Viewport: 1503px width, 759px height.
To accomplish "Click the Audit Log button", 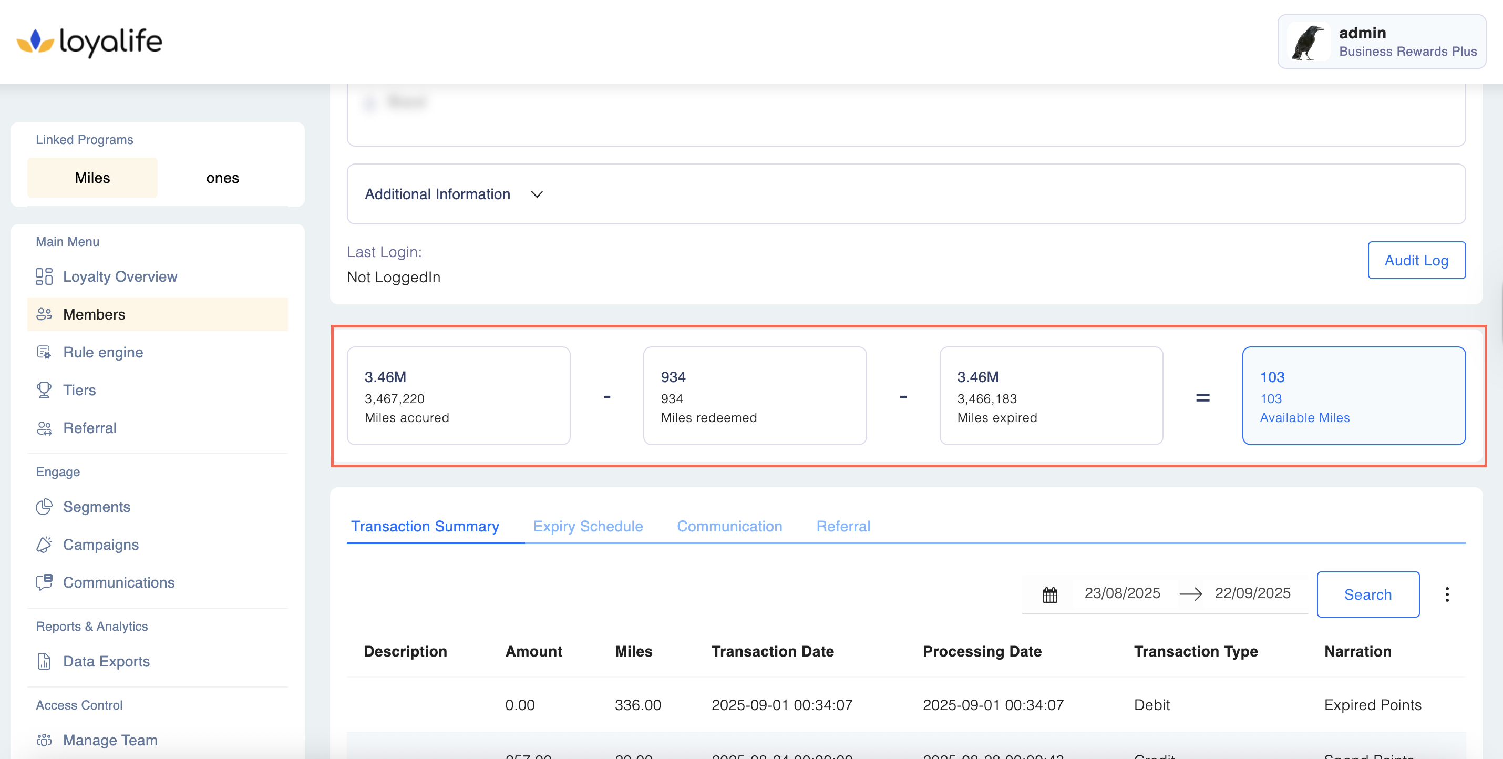I will click(x=1416, y=260).
